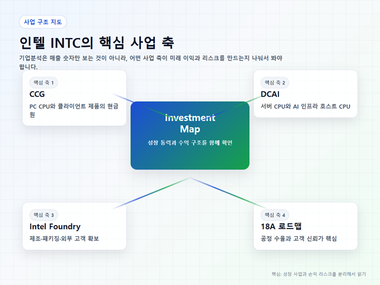Screen dimensions: 380x285
Task: Select the title '인텔 INTC의 핵심 사업 축'
Action: [x=96, y=43]
